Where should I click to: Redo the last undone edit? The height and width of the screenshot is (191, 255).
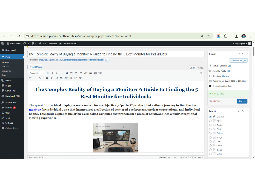(76, 78)
